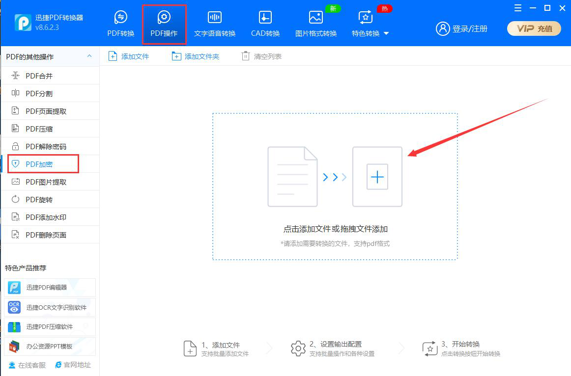The height and width of the screenshot is (376, 571).
Task: Select PDF分割 in the sidebar
Action: 50,93
